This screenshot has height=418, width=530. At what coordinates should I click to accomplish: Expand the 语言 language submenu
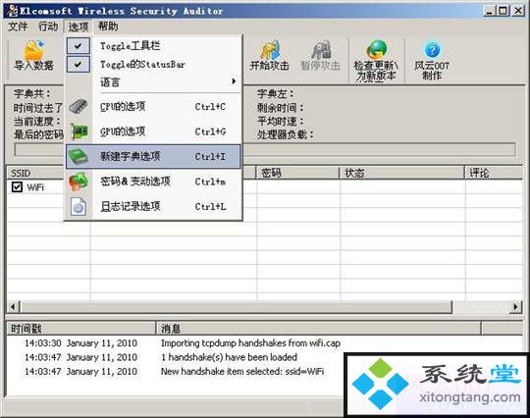pos(153,81)
